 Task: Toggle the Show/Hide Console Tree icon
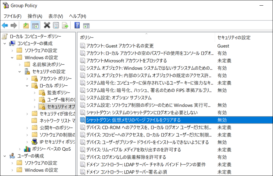point(35,26)
